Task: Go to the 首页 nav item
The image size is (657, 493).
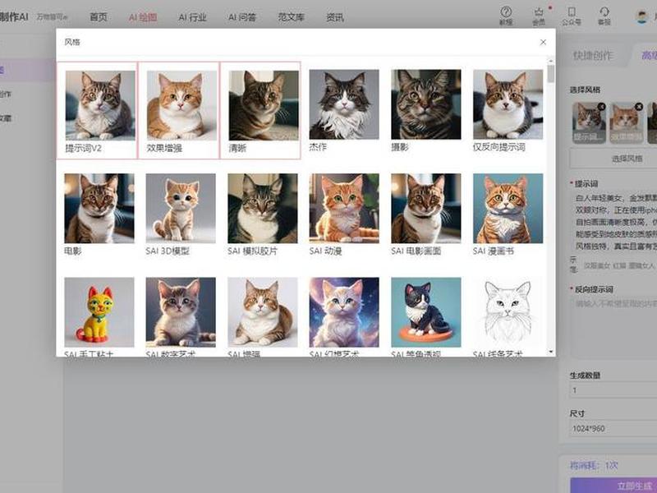Action: coord(99,17)
